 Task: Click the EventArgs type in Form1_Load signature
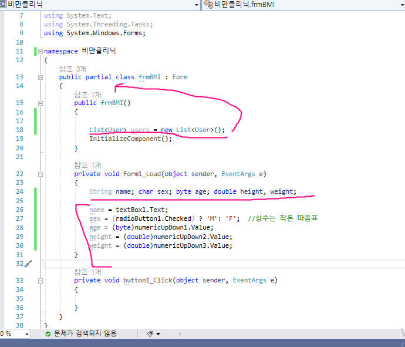coord(238,174)
